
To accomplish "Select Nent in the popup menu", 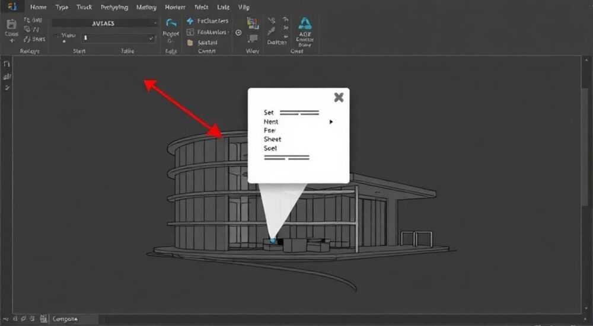I will pyautogui.click(x=271, y=122).
